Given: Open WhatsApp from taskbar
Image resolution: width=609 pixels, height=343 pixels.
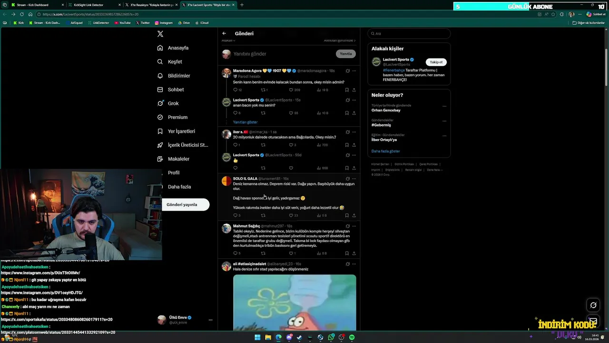Looking at the screenshot, I should pyautogui.click(x=331, y=337).
